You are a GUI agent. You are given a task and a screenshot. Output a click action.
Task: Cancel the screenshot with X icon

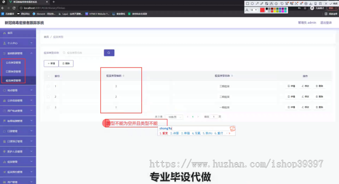326,4
